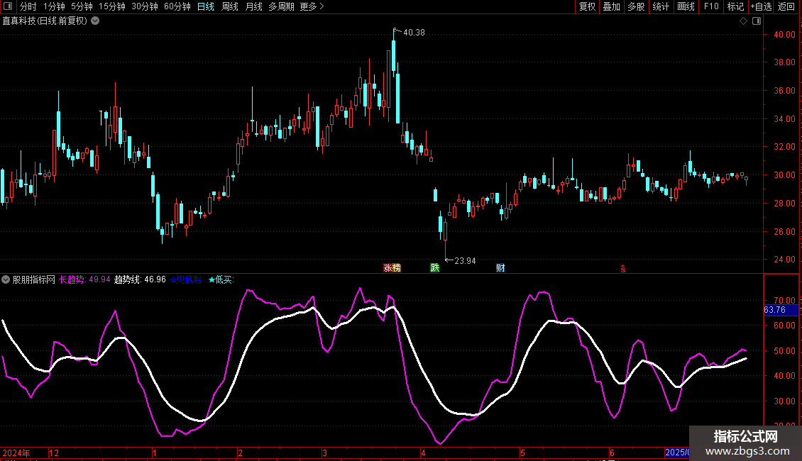The image size is (802, 461).
Task: Activate the 画线 drawing tool
Action: pyautogui.click(x=686, y=6)
